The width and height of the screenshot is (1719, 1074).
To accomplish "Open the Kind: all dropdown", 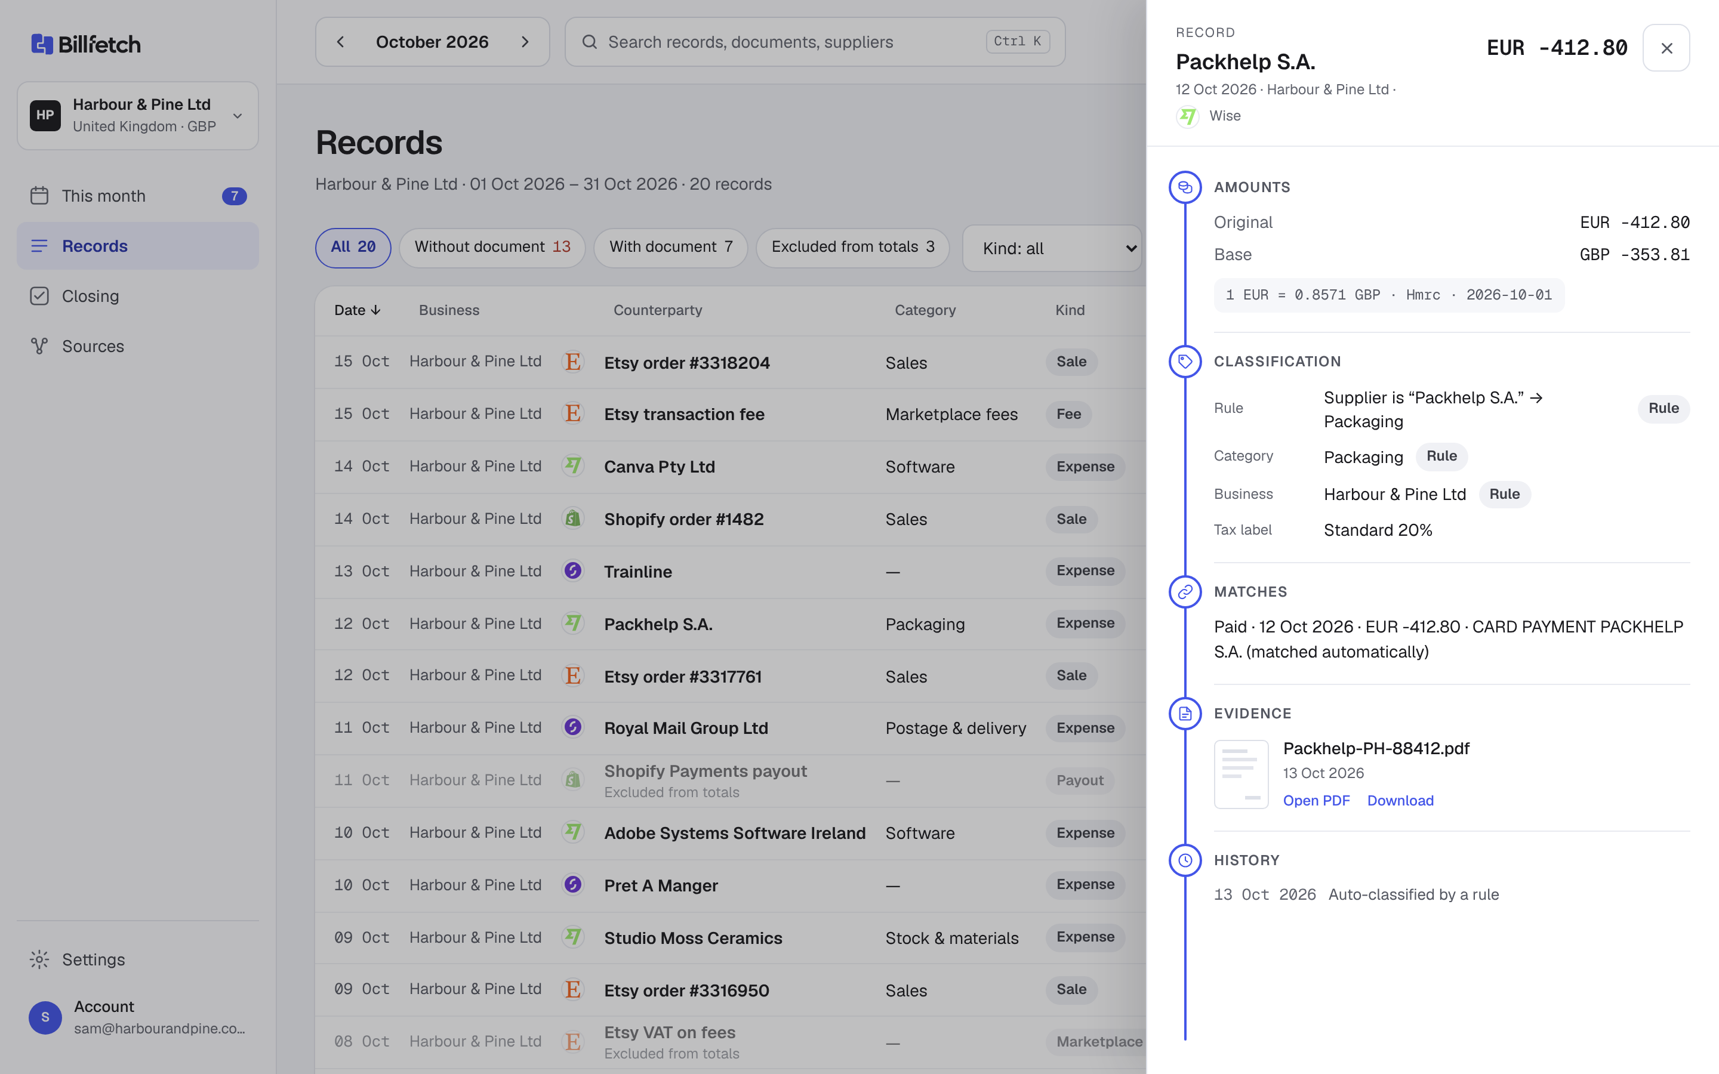I will tap(1052, 249).
